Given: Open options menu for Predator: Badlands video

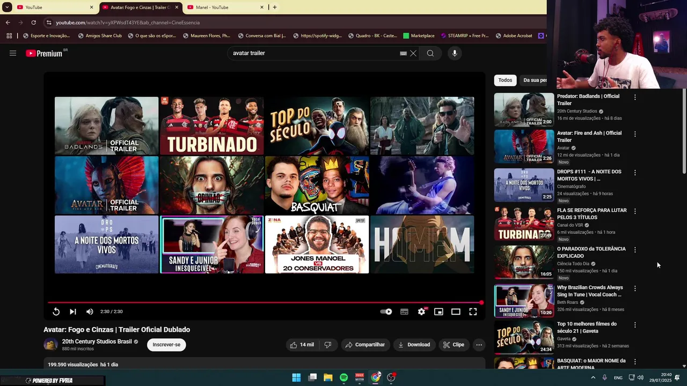Looking at the screenshot, I should pyautogui.click(x=635, y=98).
